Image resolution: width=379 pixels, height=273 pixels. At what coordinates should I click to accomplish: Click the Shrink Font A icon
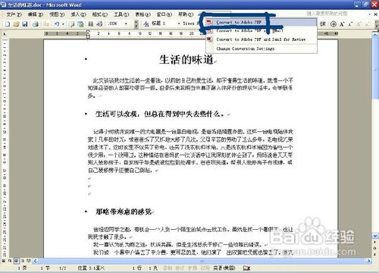[350, 24]
